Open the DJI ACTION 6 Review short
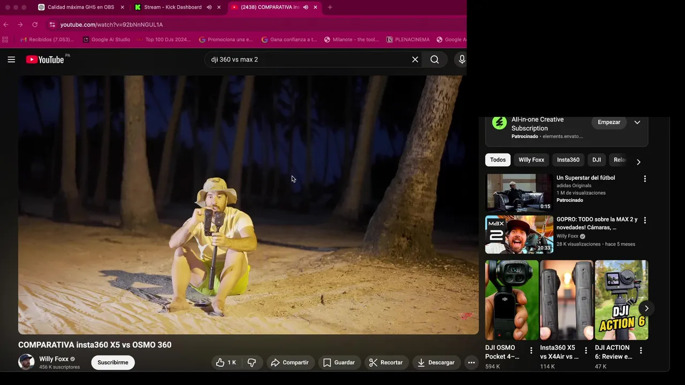685x385 pixels. [x=621, y=300]
